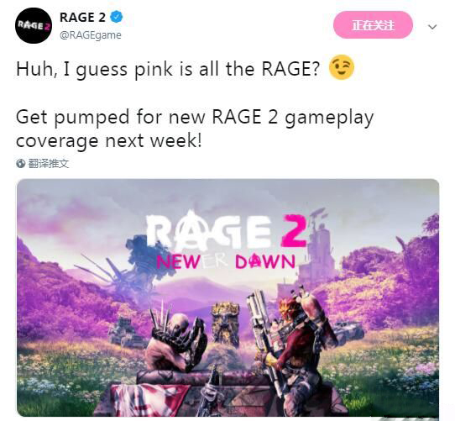The width and height of the screenshot is (455, 421).
Task: Click the NEWER DAWN pink subtitle text
Action: pyautogui.click(x=226, y=262)
